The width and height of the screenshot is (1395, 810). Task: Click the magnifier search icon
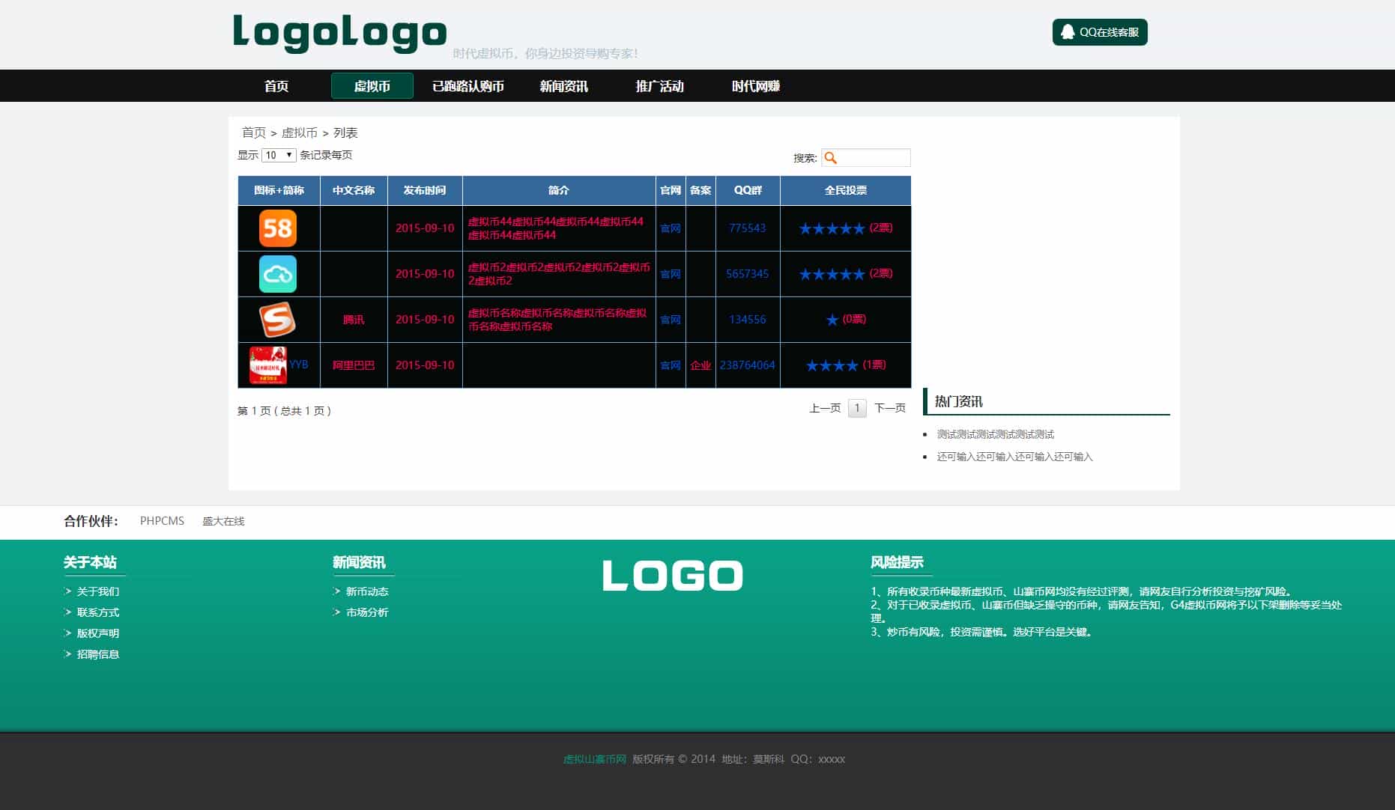click(x=832, y=158)
